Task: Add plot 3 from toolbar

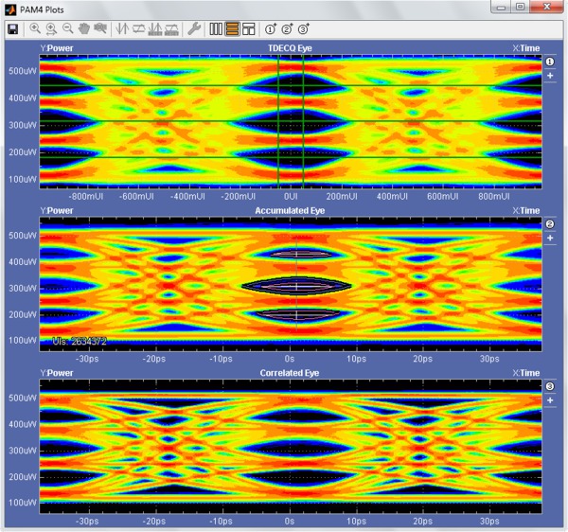Action: (304, 29)
